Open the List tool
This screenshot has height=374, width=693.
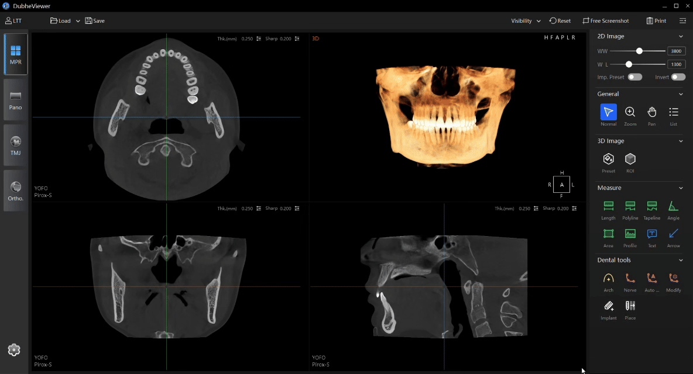click(673, 112)
